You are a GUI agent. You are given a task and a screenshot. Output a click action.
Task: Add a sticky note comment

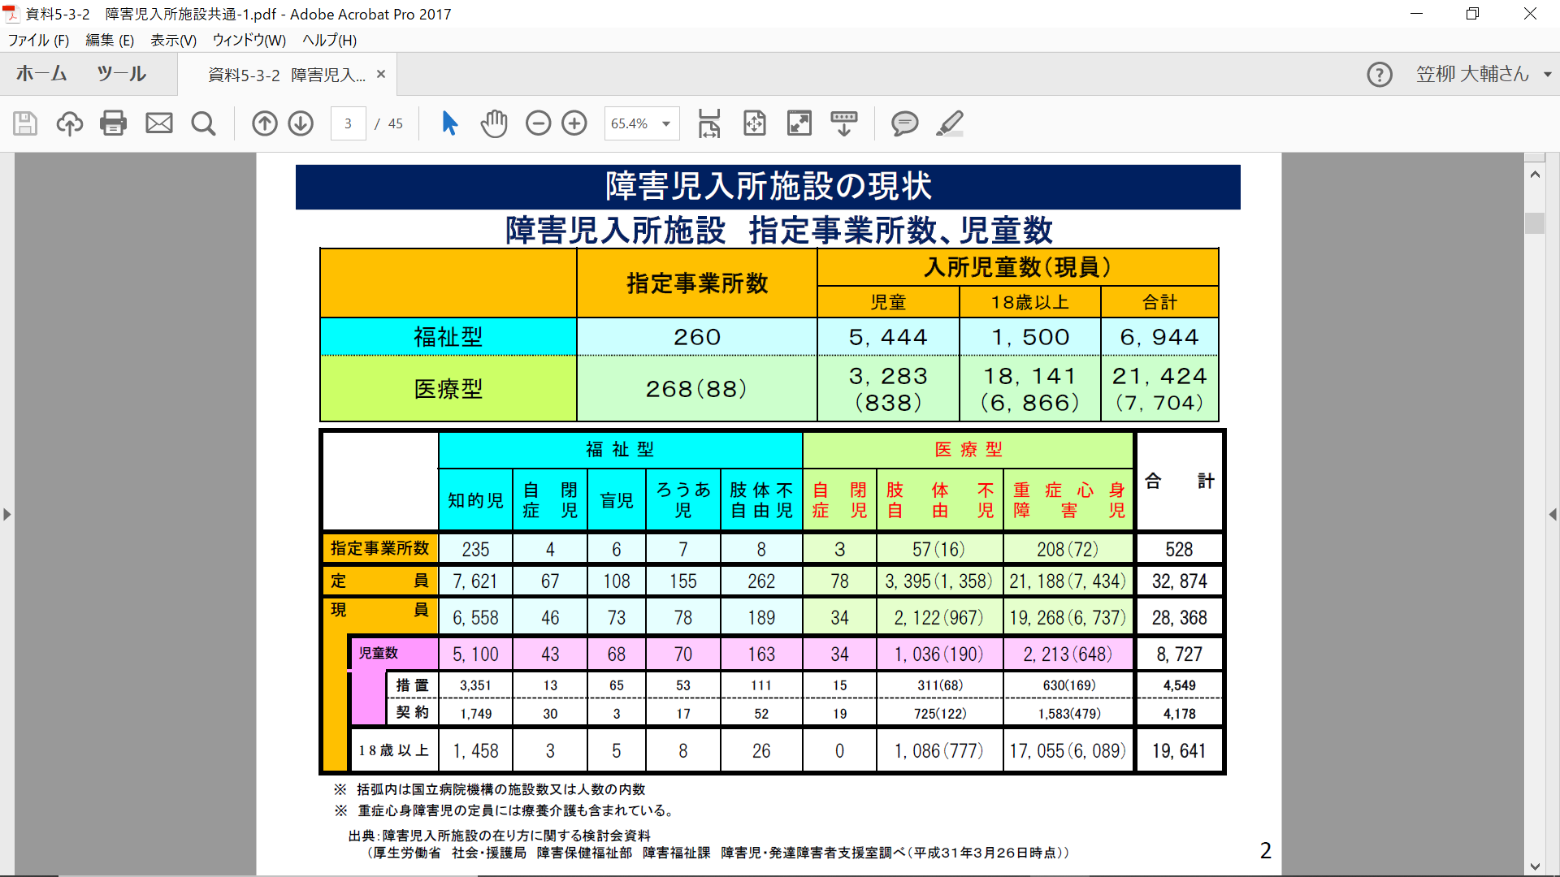(904, 123)
